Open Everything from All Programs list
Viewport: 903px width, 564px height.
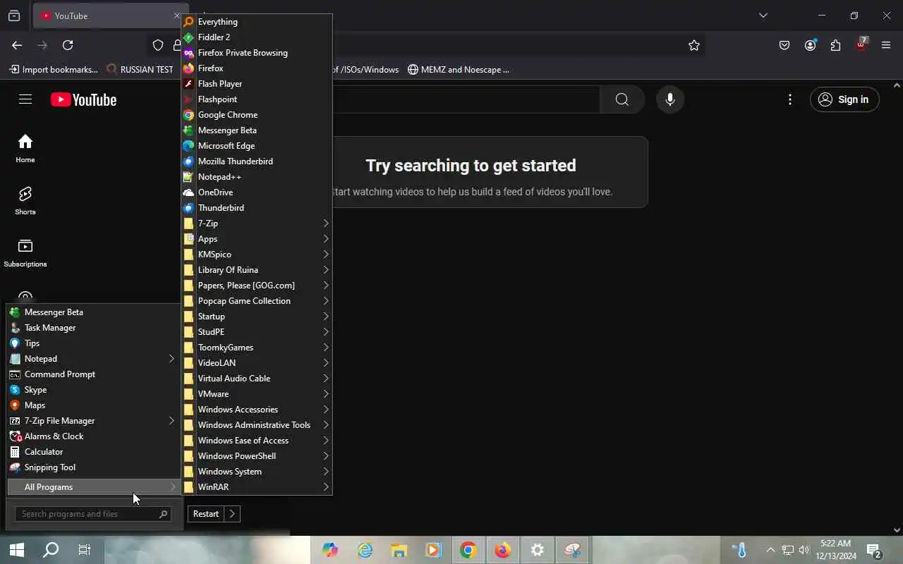tap(257, 22)
